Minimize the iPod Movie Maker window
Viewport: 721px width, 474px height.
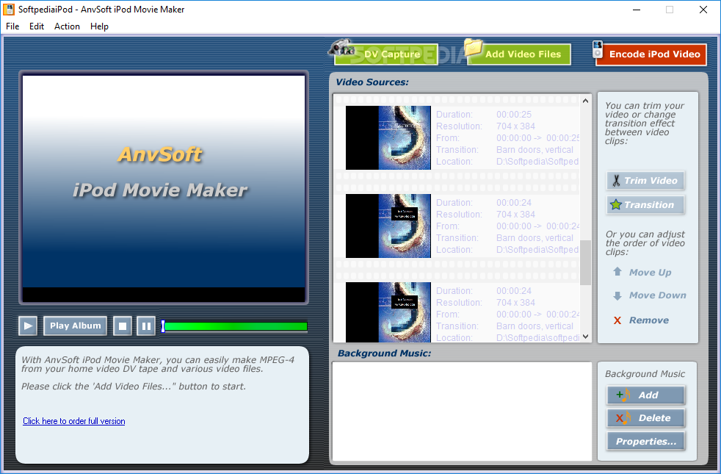coord(637,10)
